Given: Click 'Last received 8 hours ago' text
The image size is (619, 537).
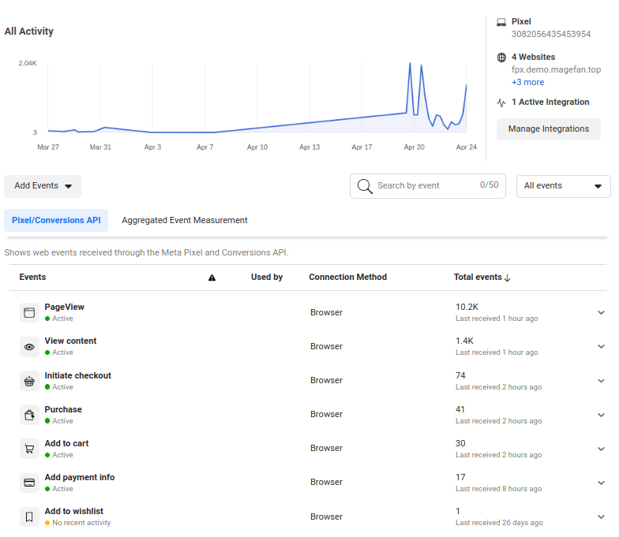Looking at the screenshot, I should (499, 489).
